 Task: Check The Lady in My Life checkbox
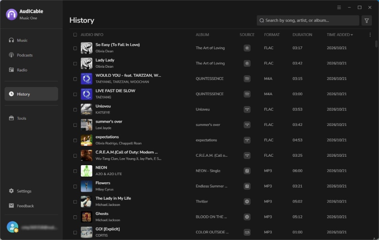75,202
